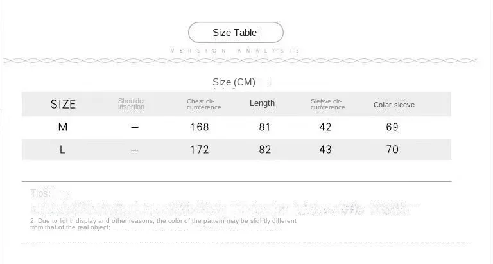Select the M size row label

tap(63, 127)
